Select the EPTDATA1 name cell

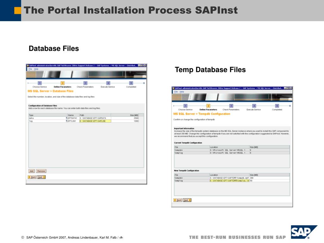pos(73,118)
